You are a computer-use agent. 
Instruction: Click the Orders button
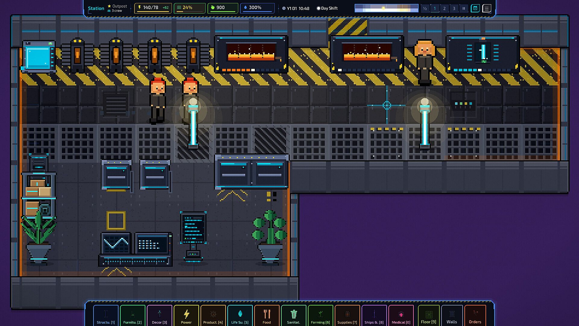[475, 316]
